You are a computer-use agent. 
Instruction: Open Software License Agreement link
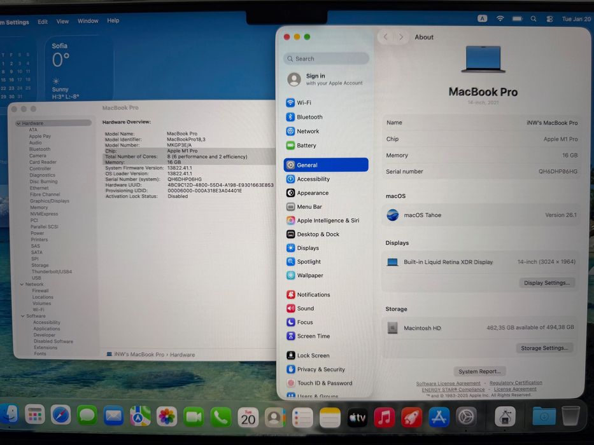point(448,383)
